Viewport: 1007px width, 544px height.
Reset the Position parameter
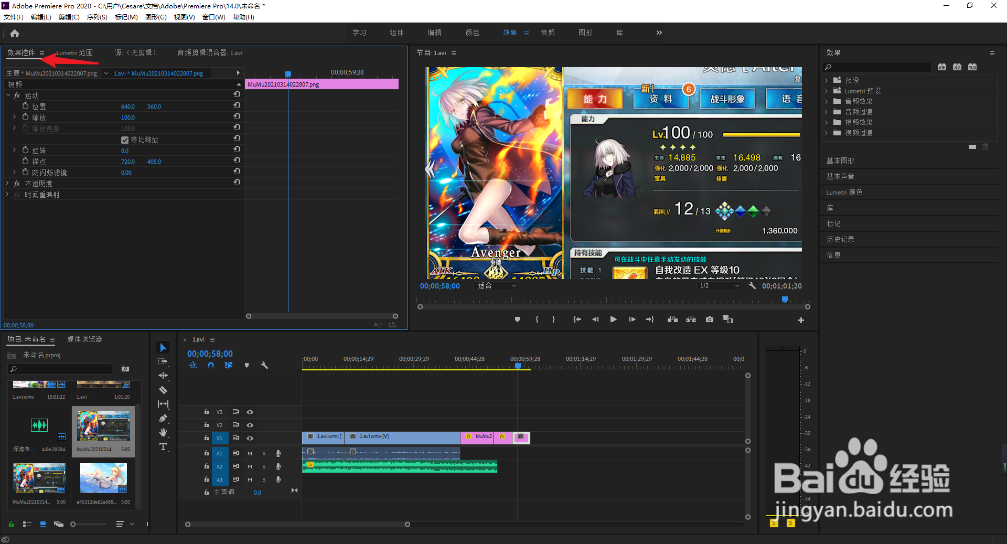(237, 105)
